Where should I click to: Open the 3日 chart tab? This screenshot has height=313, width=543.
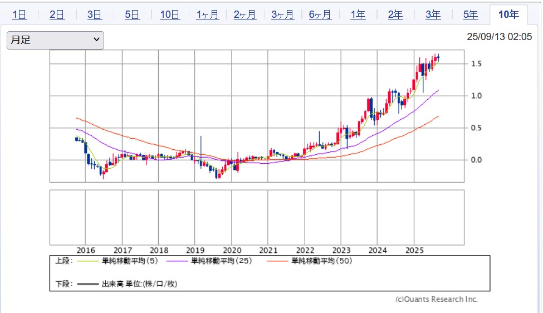coord(95,14)
